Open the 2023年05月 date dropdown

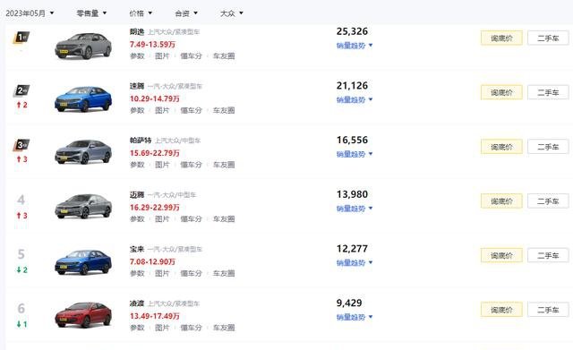pyautogui.click(x=30, y=13)
